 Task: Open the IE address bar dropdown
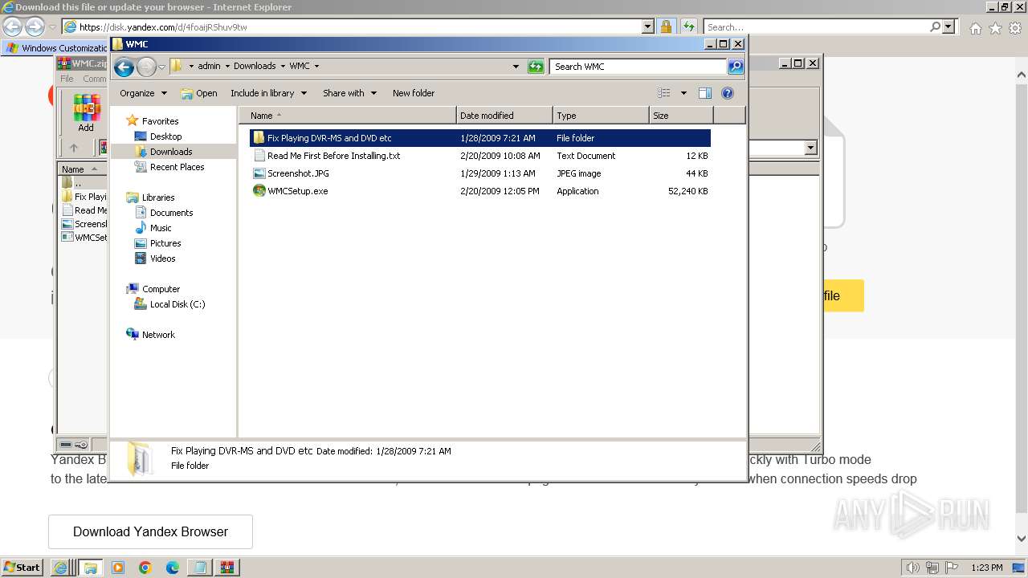pos(648,26)
